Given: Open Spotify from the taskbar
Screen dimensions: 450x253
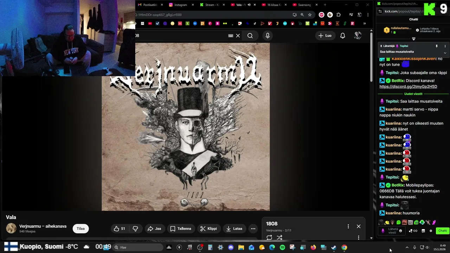Looking at the screenshot, I should coord(282,247).
